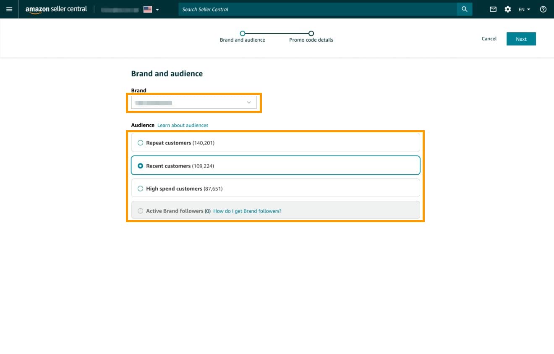Image resolution: width=554 pixels, height=354 pixels.
Task: Open the hamburger navigation menu
Action: [9, 9]
